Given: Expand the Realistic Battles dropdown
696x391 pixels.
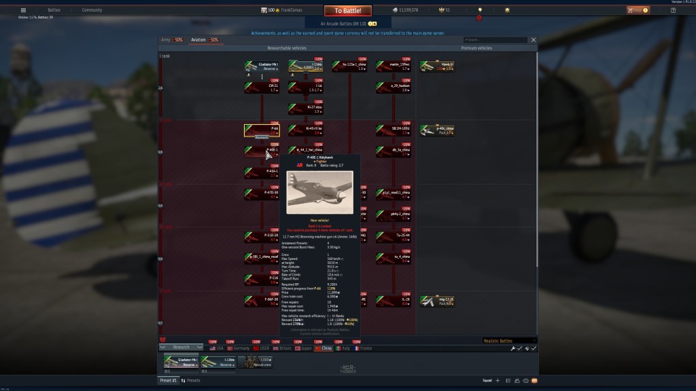Looking at the screenshot, I should [509, 340].
